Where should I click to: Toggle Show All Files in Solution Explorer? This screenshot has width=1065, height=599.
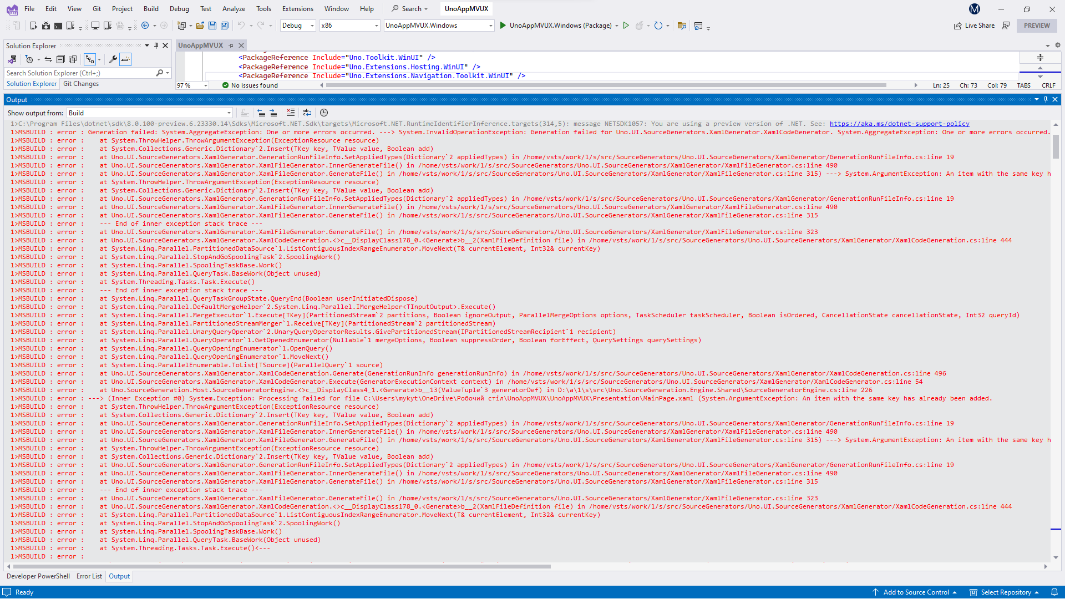coord(73,59)
